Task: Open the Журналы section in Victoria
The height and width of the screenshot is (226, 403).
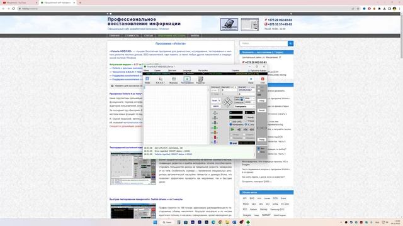Action: tap(174, 80)
